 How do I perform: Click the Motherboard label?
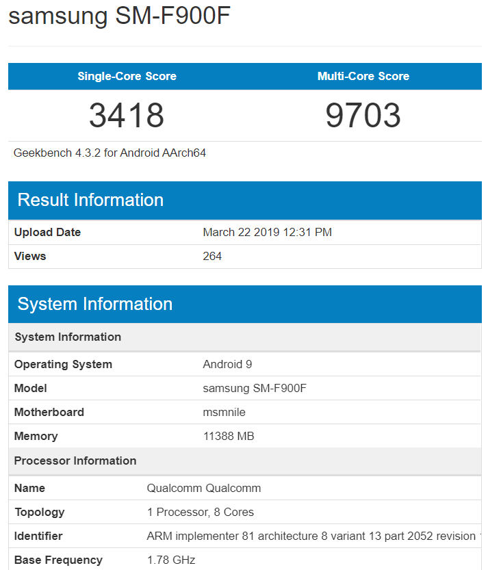coord(49,412)
